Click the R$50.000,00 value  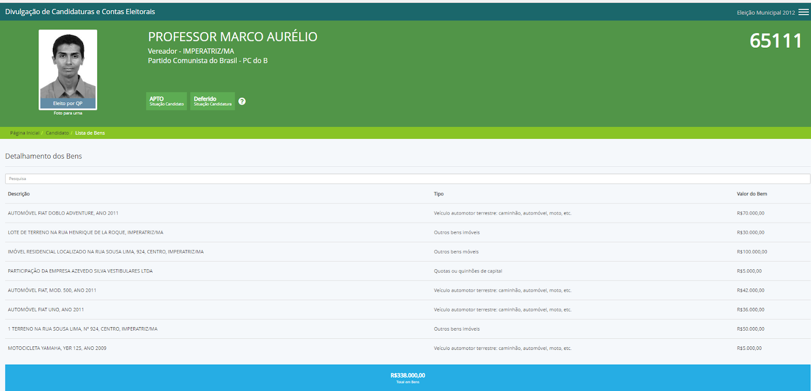tap(751, 329)
